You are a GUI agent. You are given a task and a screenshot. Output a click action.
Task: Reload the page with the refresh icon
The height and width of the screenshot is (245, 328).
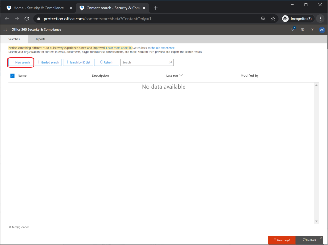[x=27, y=19]
